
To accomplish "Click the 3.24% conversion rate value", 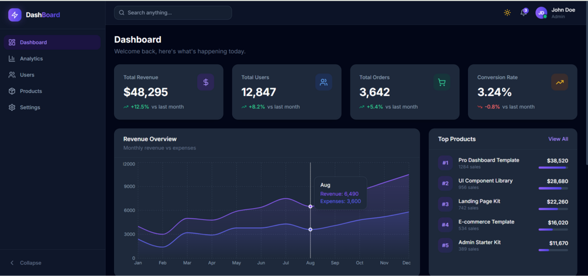I will tap(494, 92).
